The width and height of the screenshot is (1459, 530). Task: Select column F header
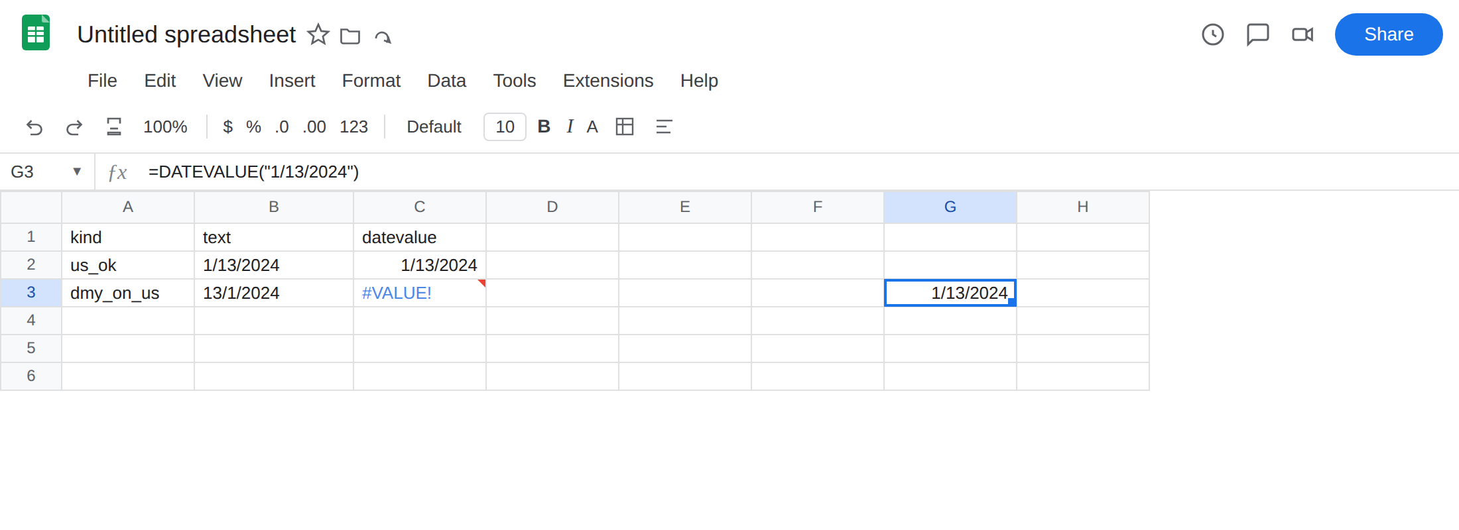(x=818, y=207)
